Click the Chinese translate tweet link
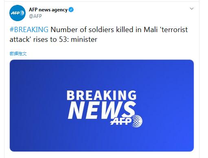The height and width of the screenshot is (158, 208). click(18, 54)
